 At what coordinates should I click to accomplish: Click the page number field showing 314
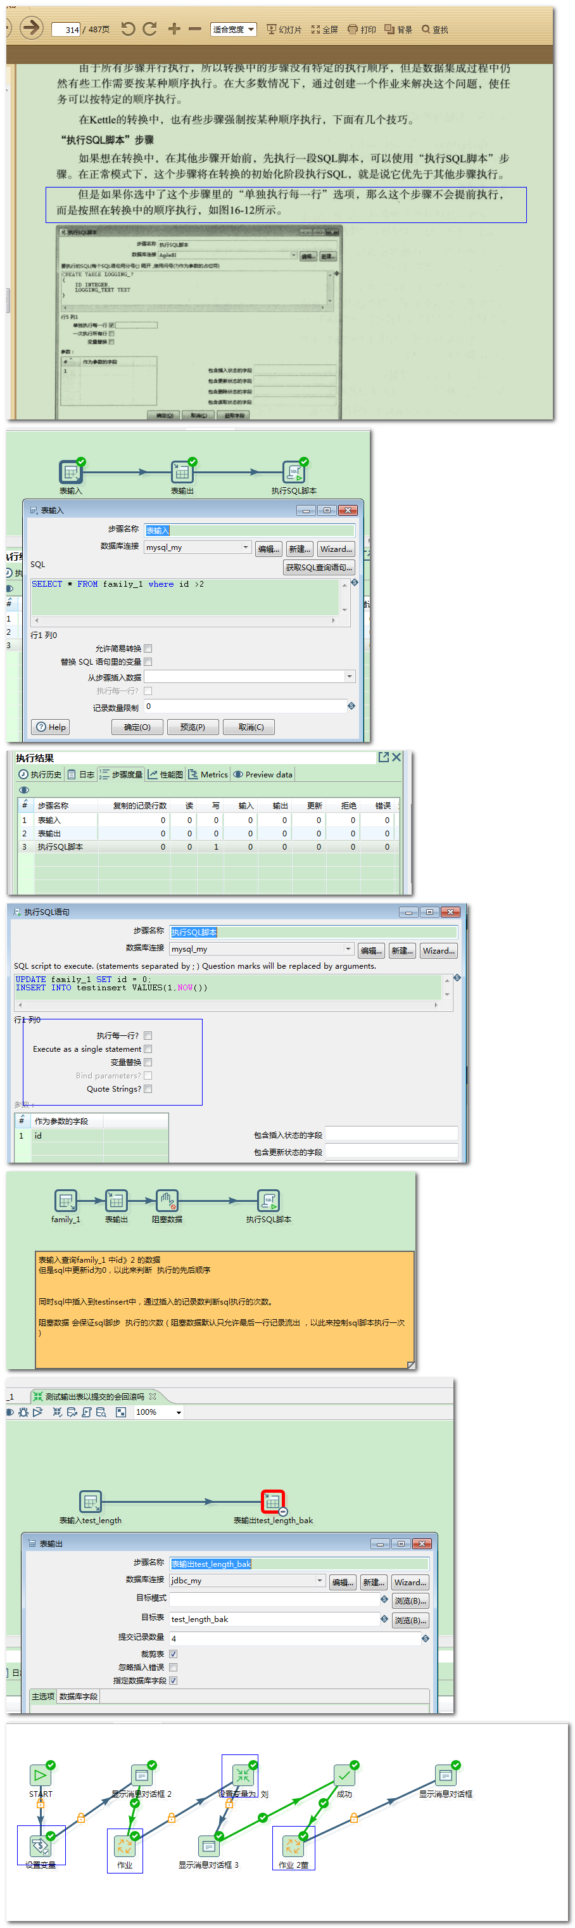(66, 30)
